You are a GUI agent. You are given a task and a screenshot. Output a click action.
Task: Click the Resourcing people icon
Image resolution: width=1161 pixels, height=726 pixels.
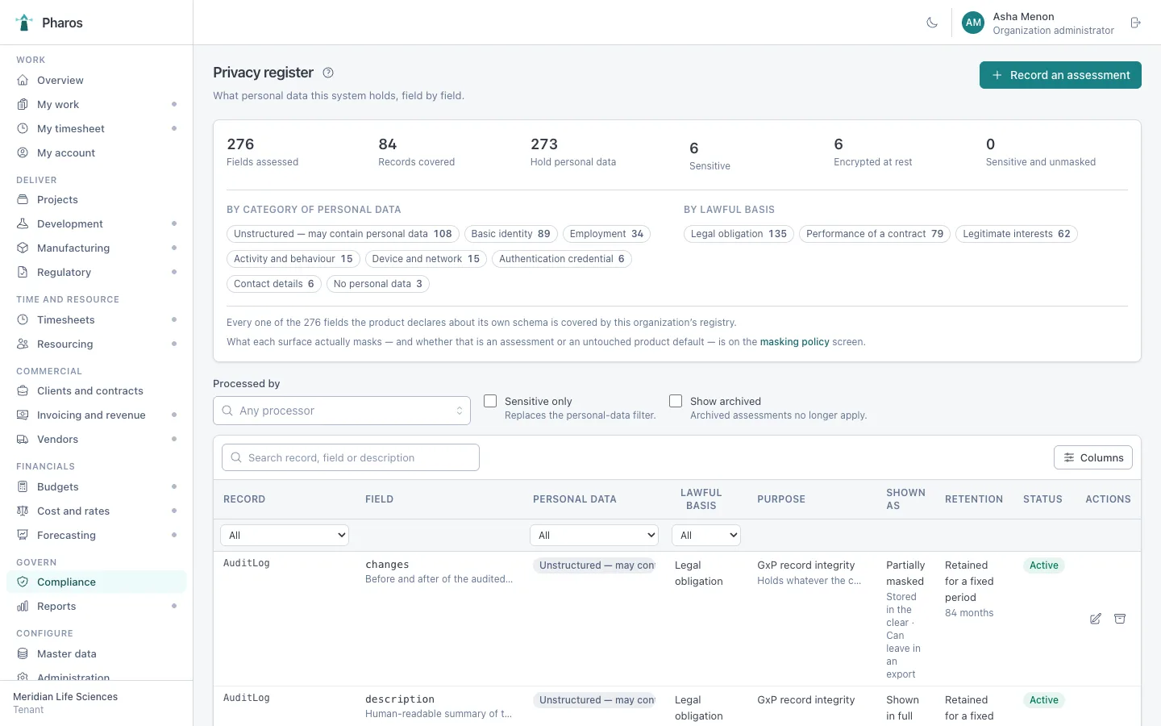coord(23,344)
